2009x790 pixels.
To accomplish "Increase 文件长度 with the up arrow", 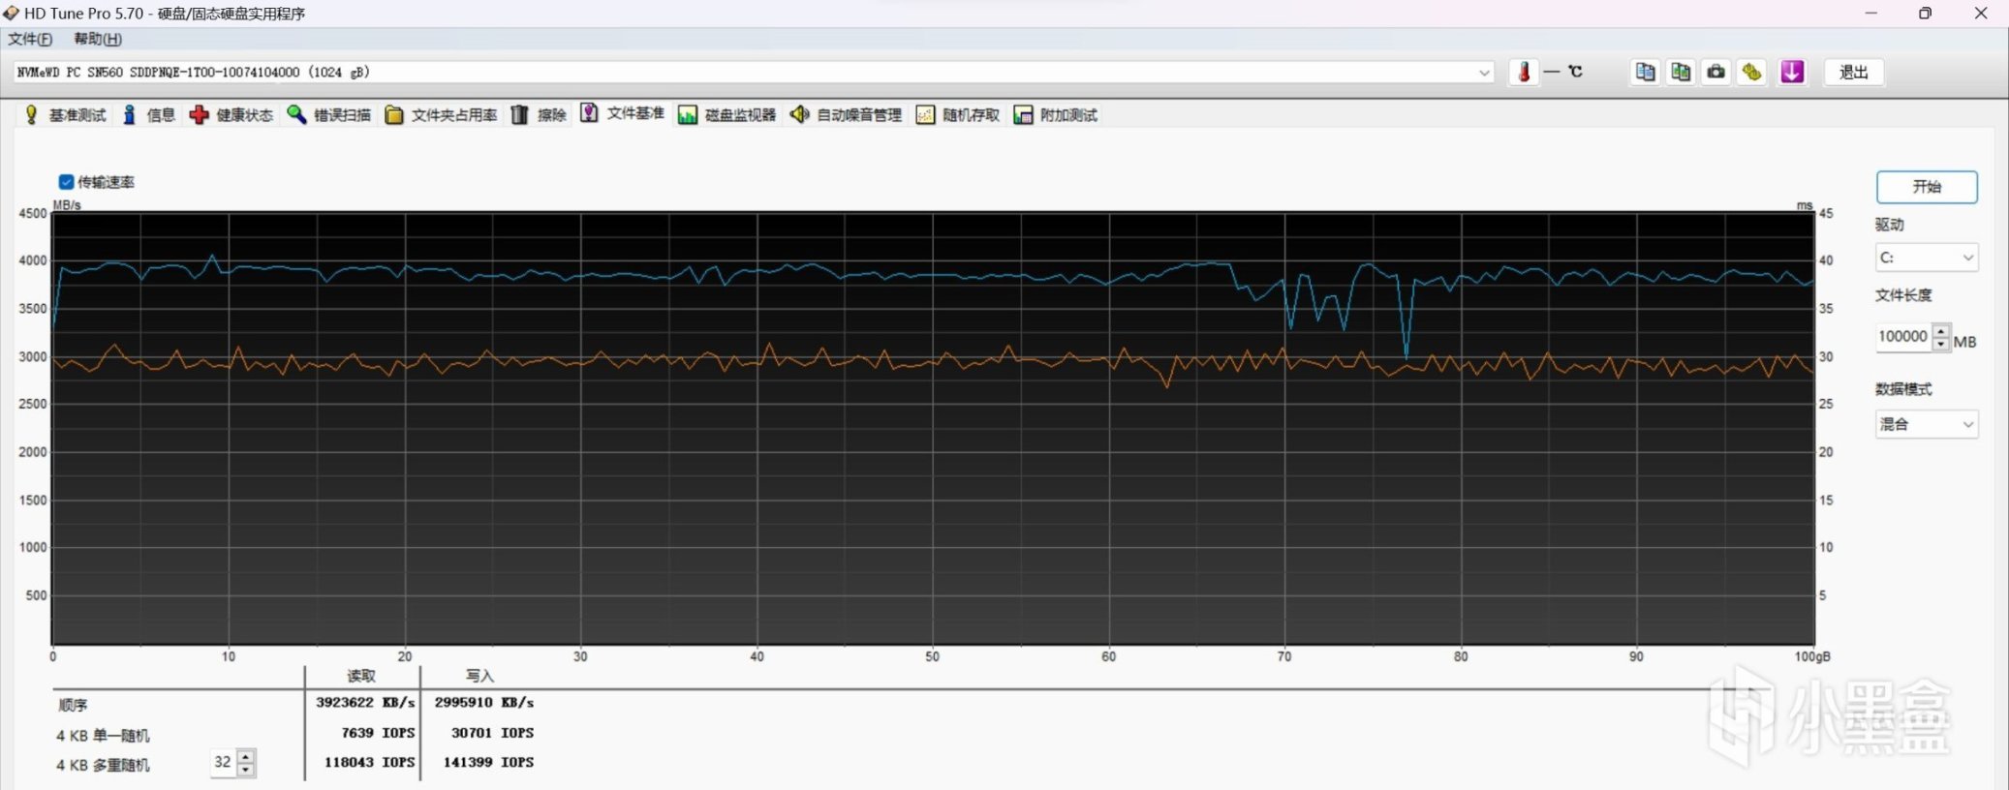I will click(x=1940, y=331).
